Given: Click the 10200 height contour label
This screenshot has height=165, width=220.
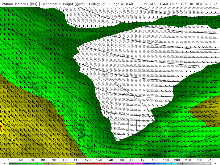Looking at the screenshot, I should pyautogui.click(x=166, y=140).
